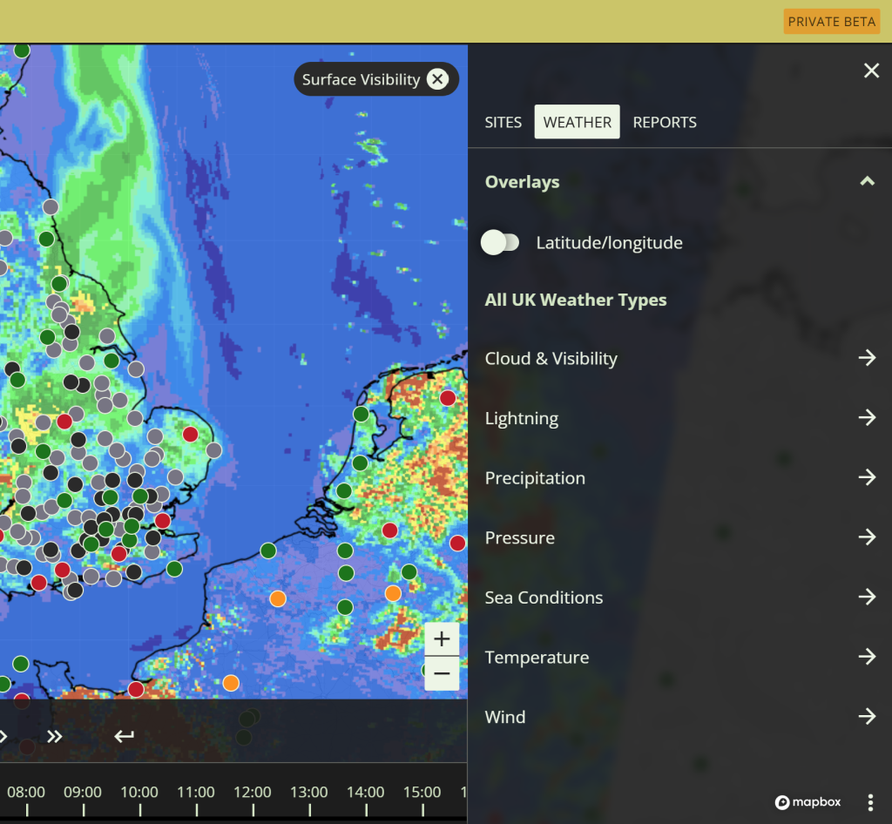Switch to the SITES tab
The height and width of the screenshot is (824, 892).
point(503,122)
